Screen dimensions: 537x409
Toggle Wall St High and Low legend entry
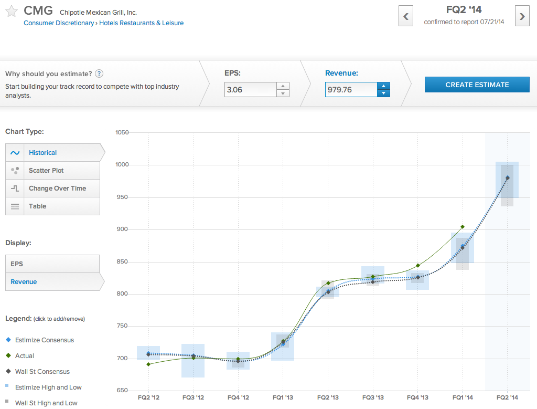pyautogui.click(x=41, y=403)
